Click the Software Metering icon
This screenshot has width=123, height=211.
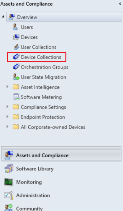pyautogui.click(x=16, y=97)
